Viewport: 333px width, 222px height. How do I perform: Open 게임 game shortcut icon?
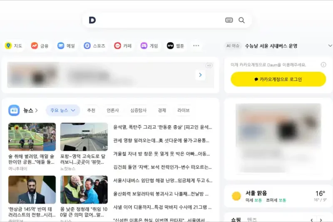pos(144,46)
